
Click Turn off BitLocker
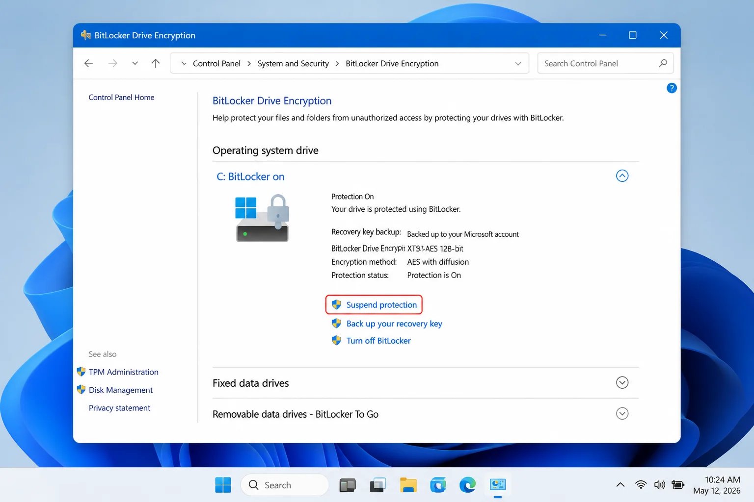(x=378, y=341)
